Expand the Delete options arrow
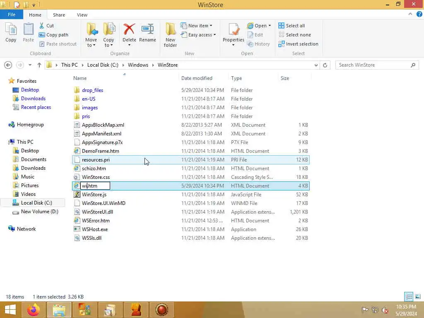This screenshot has width=424, height=318. (x=129, y=45)
